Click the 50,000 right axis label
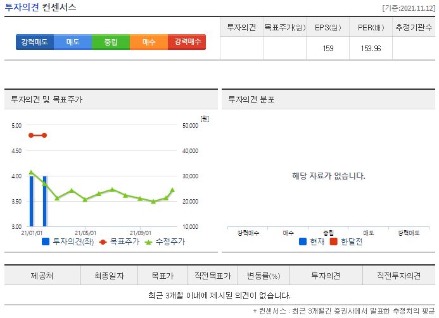The width and height of the screenshot is (439, 318). (x=191, y=126)
